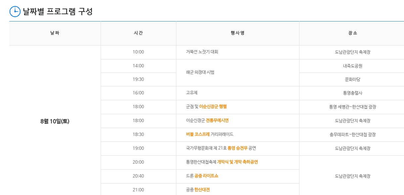Viewport: 404px width, 195px height.
Task: Click the 행사명 column header
Action: click(x=238, y=33)
